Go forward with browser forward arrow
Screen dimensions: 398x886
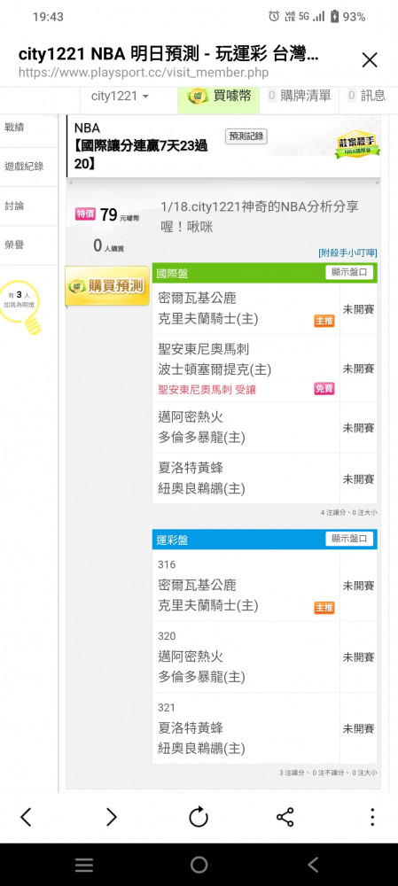pos(112,817)
